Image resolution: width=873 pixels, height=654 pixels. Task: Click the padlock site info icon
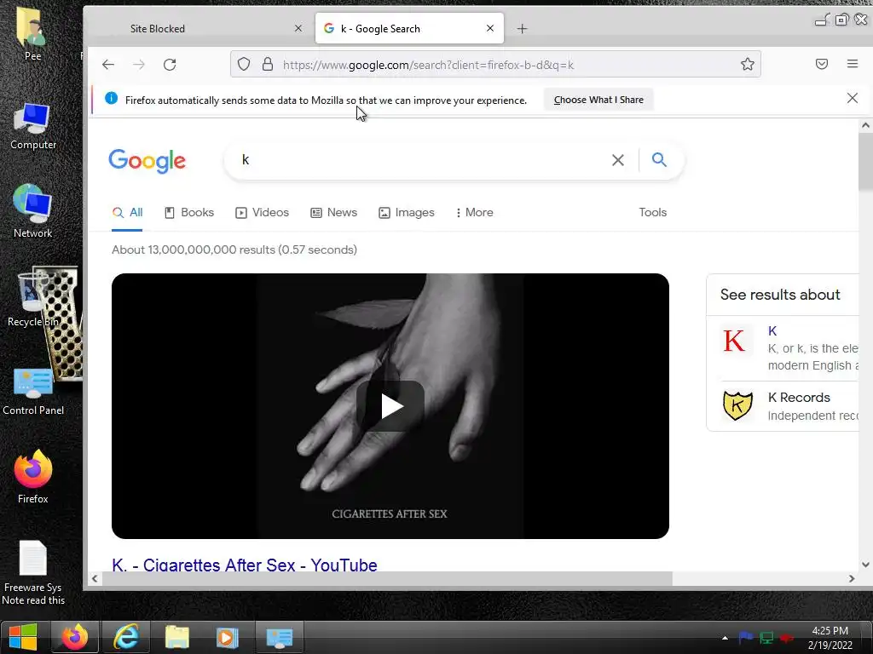(268, 64)
